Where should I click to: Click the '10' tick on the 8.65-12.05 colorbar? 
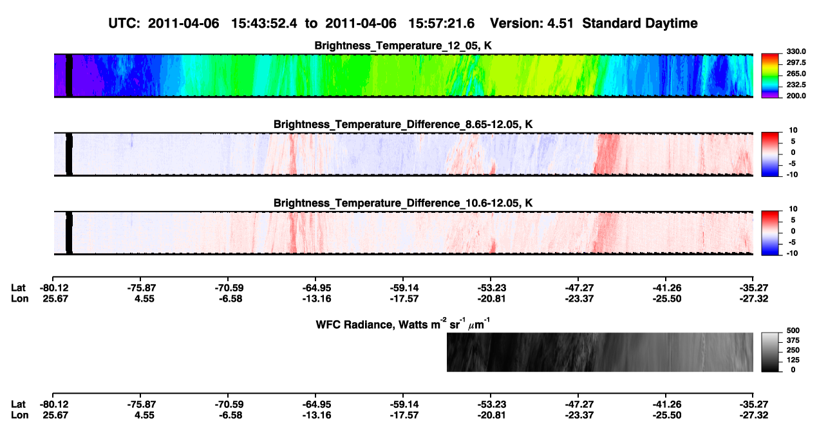793,131
